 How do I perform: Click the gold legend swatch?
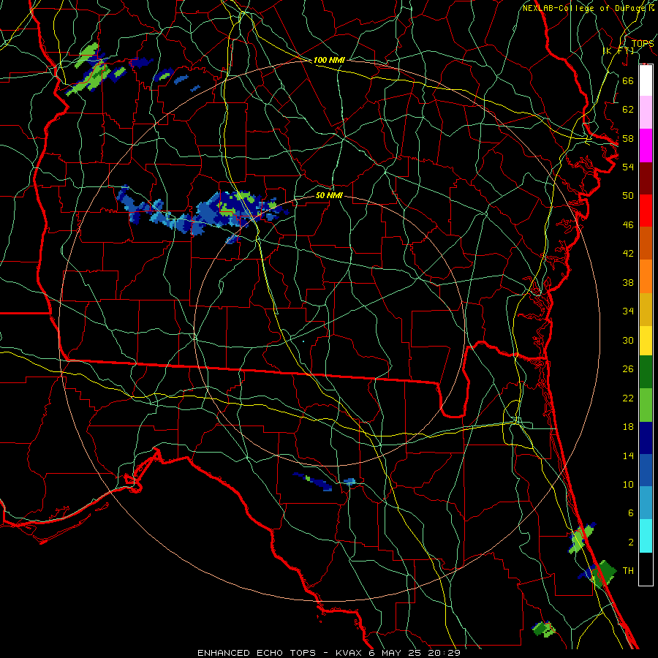[x=646, y=309]
